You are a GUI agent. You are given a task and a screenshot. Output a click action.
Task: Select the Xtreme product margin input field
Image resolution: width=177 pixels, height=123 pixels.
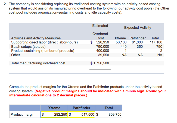(54, 114)
